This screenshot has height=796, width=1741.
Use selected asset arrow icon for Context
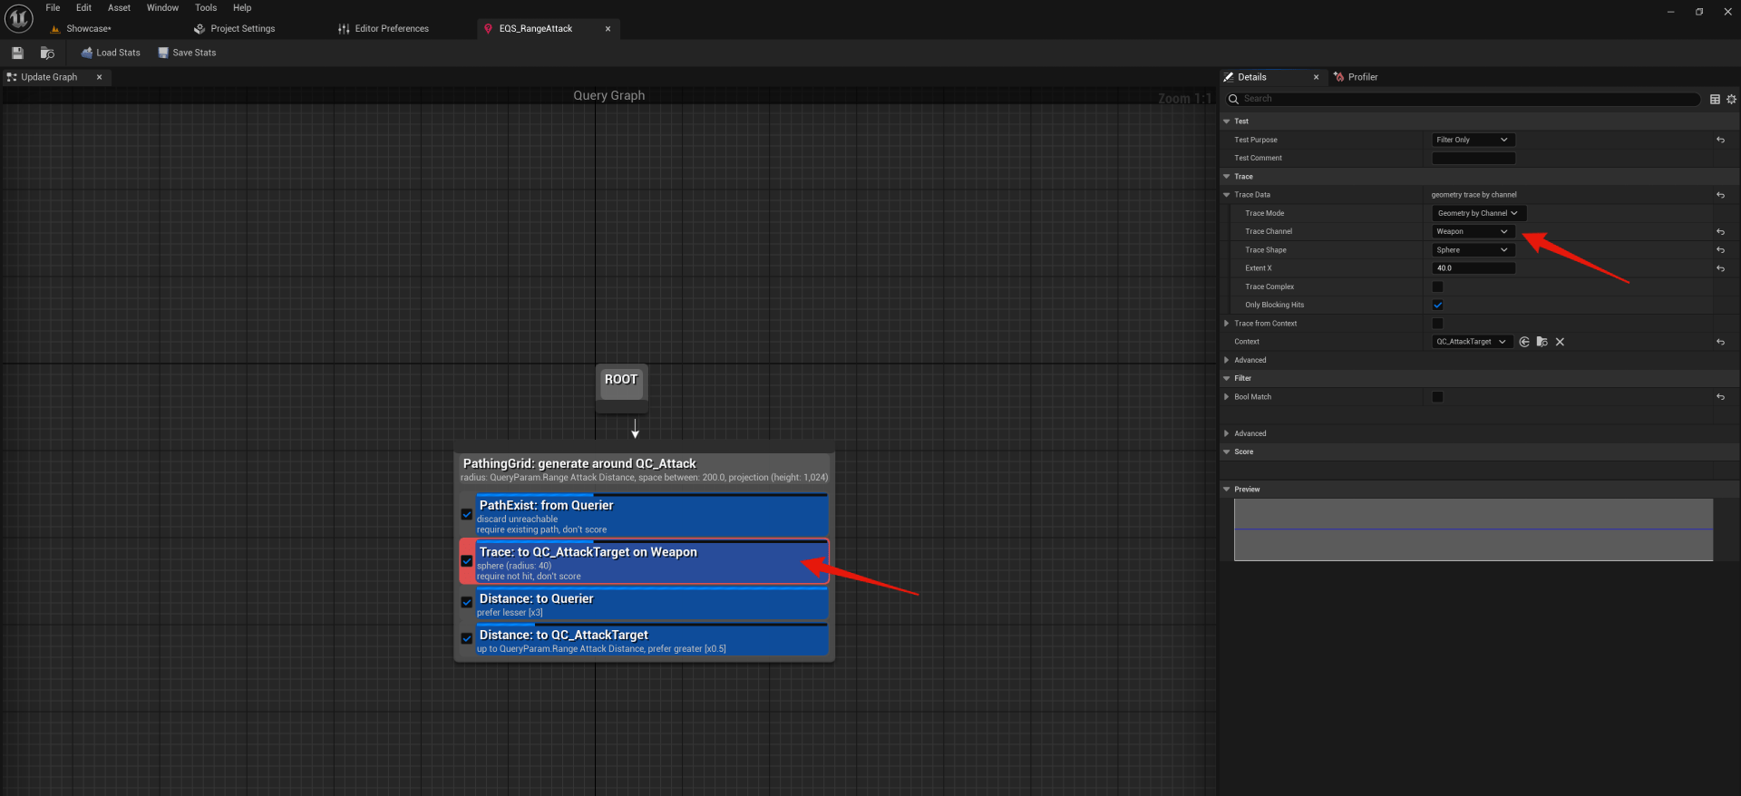(x=1524, y=342)
